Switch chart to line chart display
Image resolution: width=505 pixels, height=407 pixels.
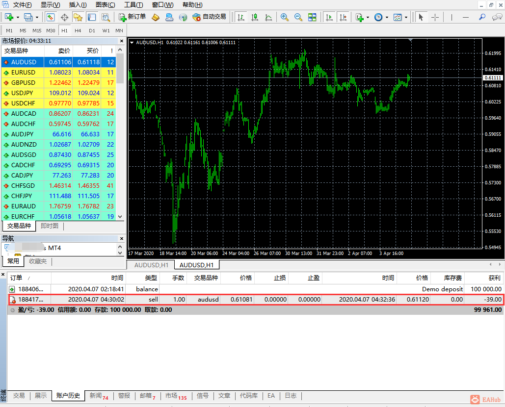pyautogui.click(x=268, y=17)
